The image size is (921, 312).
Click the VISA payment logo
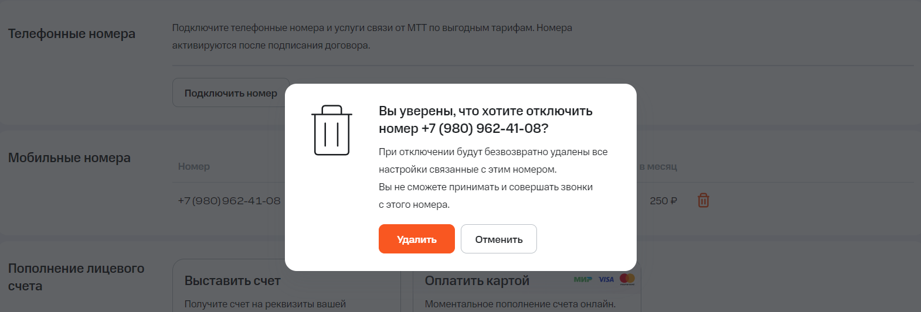[606, 280]
